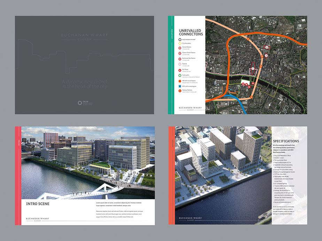
Task: Click the Unrivalled Connectons heading
Action: pyautogui.click(x=191, y=32)
